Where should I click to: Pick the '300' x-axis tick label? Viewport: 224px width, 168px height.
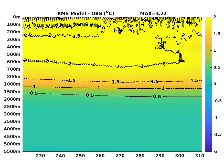(180, 156)
